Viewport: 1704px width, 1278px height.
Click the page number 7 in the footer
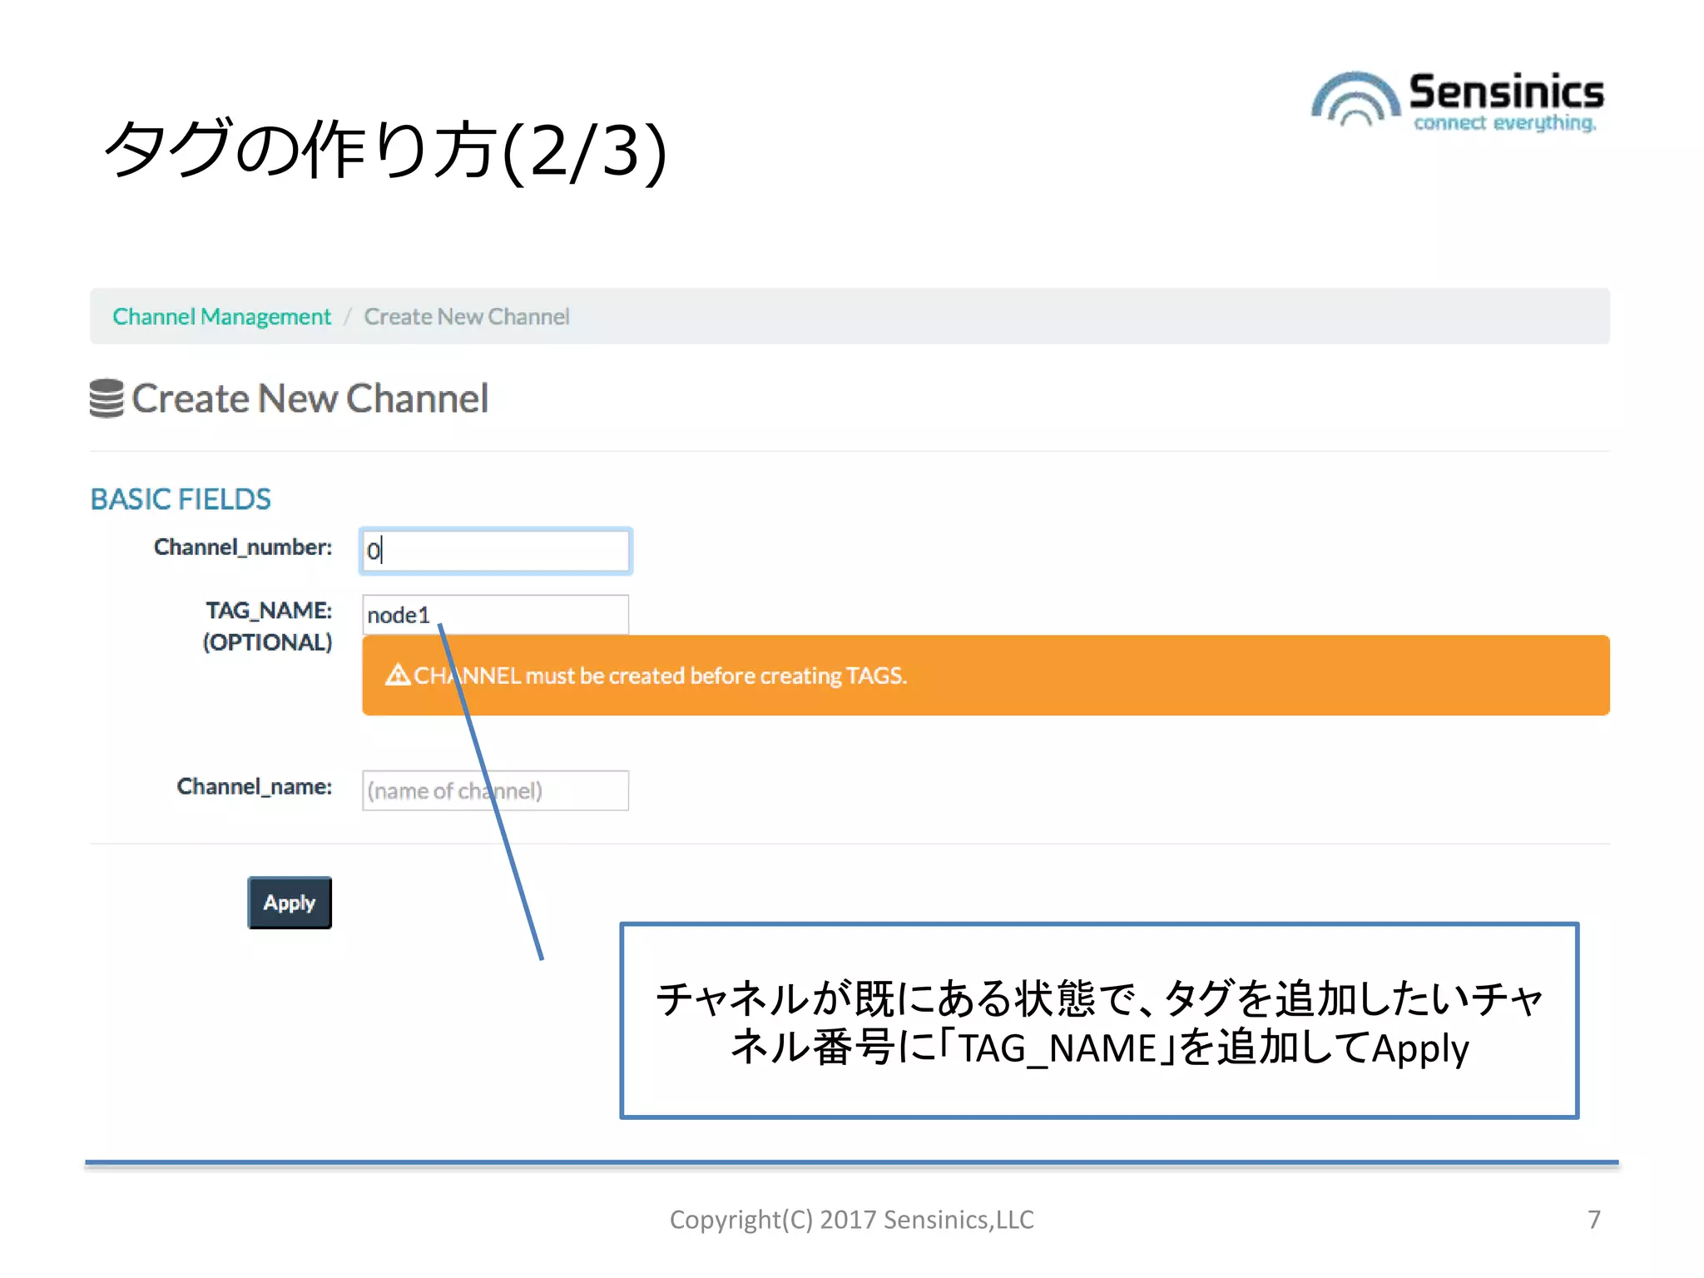[1593, 1220]
